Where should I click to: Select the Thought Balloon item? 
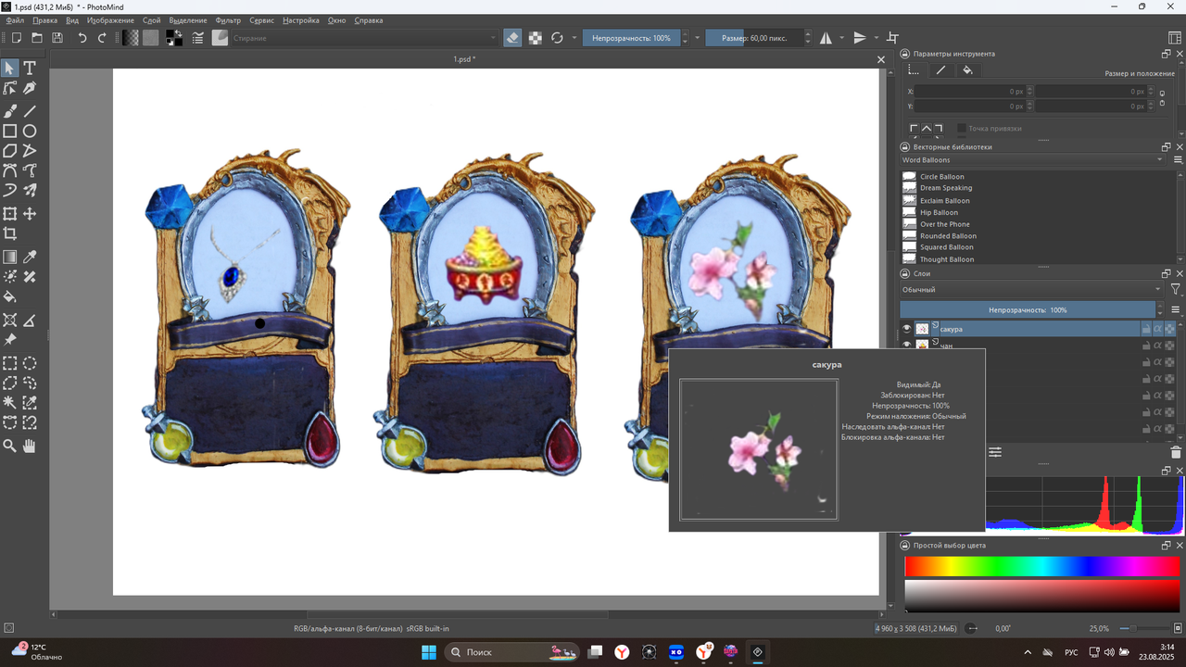pyautogui.click(x=947, y=259)
